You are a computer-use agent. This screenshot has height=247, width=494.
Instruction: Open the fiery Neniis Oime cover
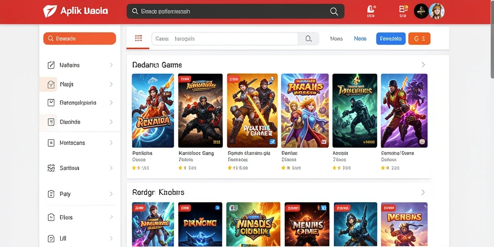pyautogui.click(x=307, y=225)
